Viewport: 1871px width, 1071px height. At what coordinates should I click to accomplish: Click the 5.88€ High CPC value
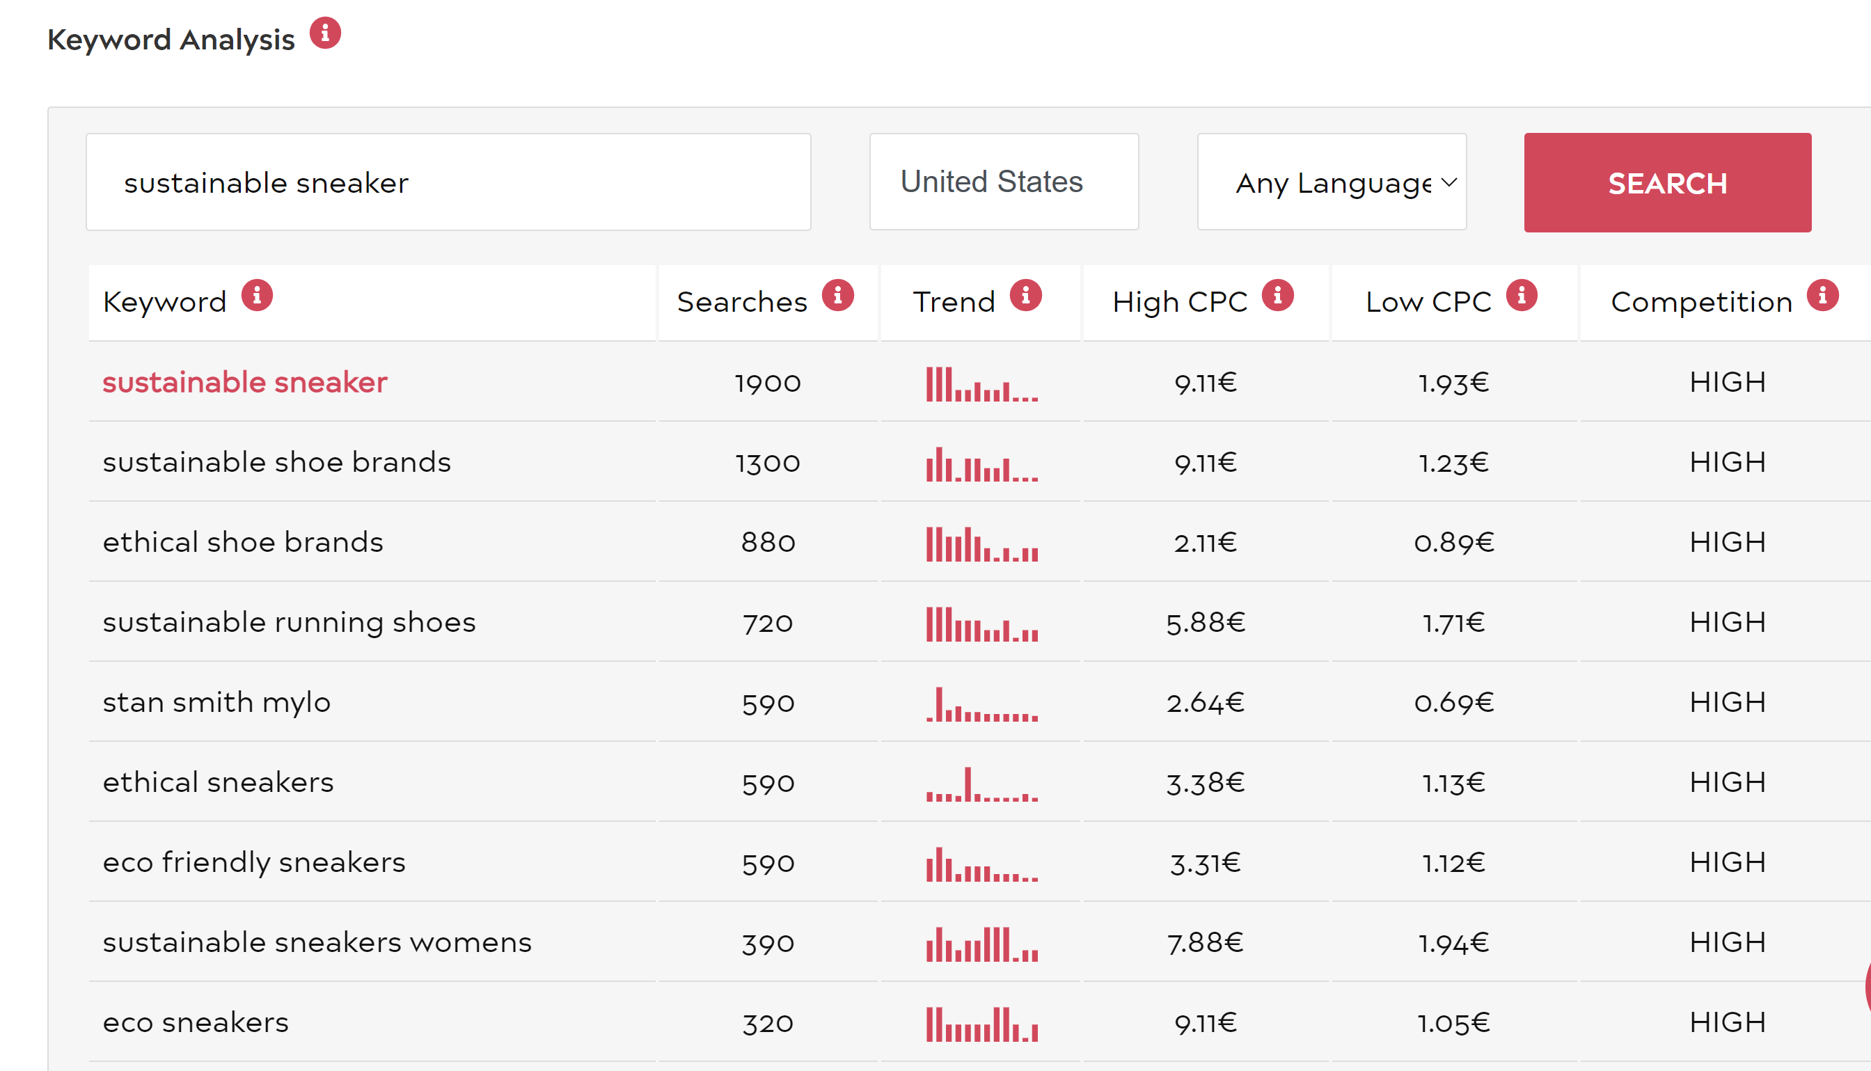(1205, 623)
